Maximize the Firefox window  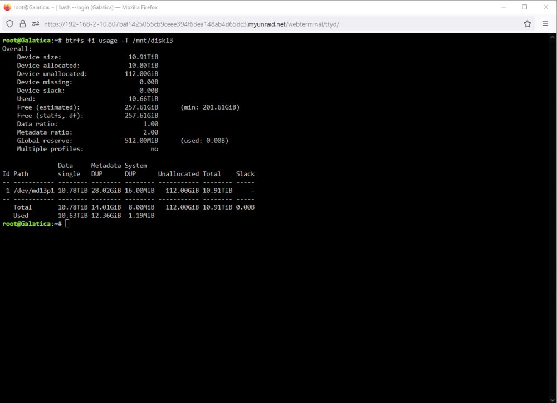(524, 7)
